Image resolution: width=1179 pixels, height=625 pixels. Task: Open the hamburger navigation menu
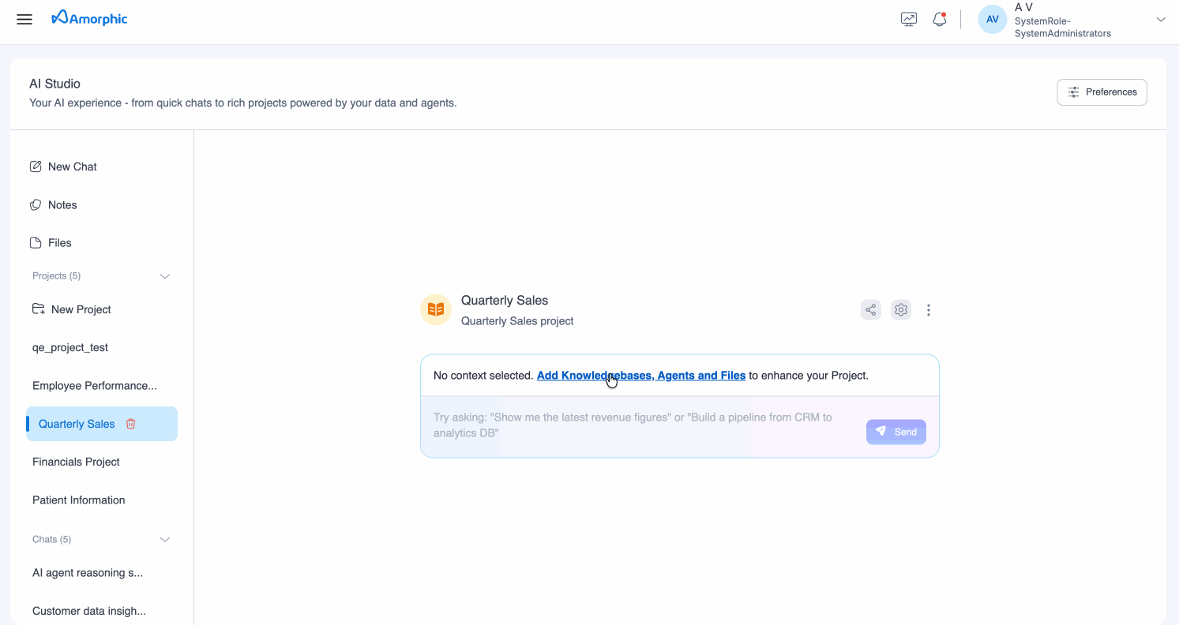pos(24,19)
